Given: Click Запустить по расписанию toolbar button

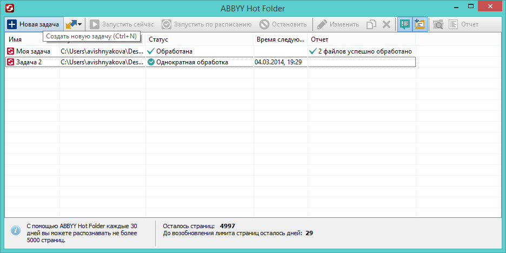Looking at the screenshot, I should click(207, 24).
